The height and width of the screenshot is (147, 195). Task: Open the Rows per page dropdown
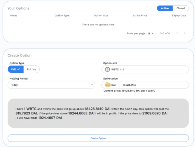[151, 33]
